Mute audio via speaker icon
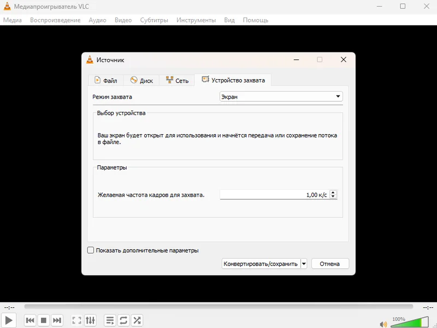 (x=383, y=324)
